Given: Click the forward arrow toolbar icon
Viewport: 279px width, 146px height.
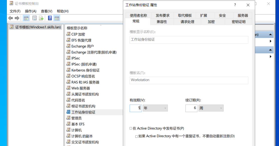Looking at the screenshot, I should point(17,18).
